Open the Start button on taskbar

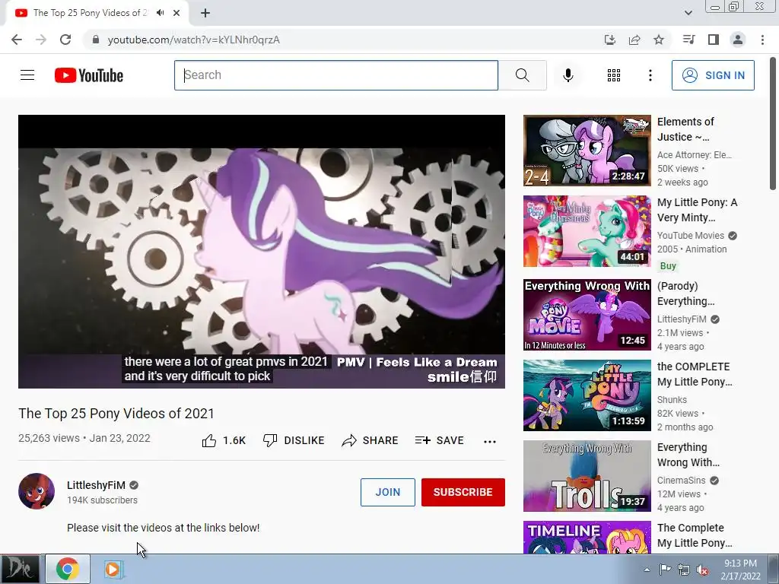[20, 569]
